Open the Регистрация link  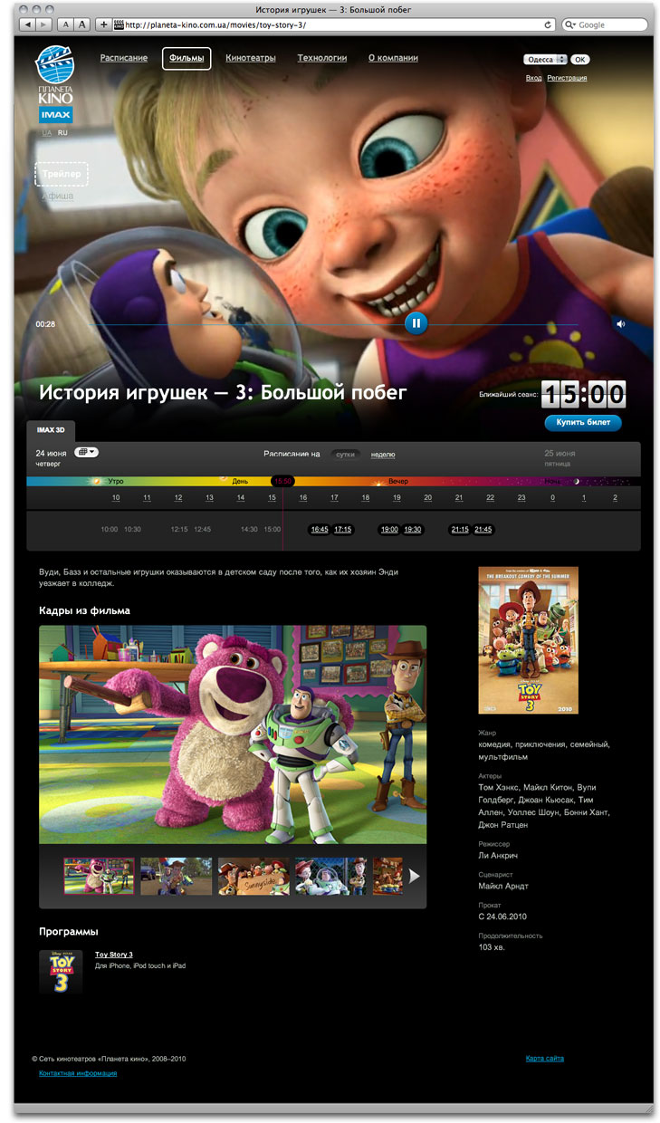click(x=567, y=79)
